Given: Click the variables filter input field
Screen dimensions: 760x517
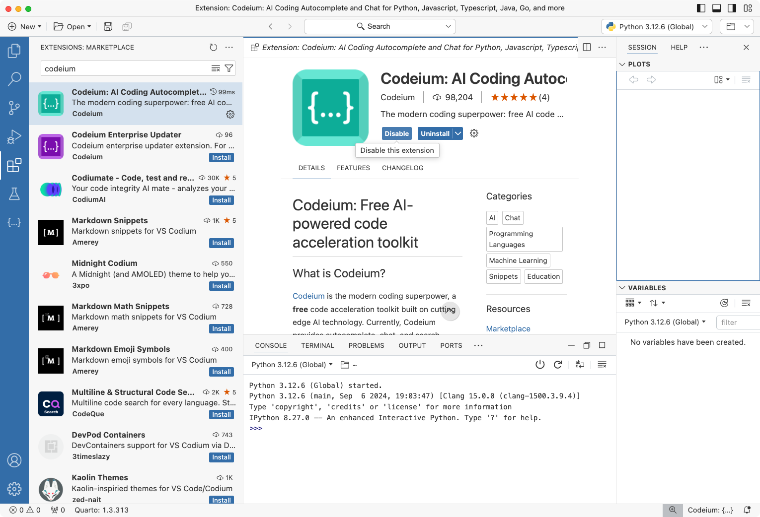Looking at the screenshot, I should click(739, 322).
